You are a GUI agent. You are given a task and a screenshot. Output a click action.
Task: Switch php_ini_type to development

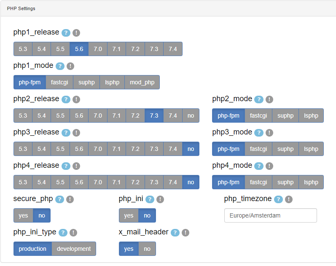(x=74, y=249)
